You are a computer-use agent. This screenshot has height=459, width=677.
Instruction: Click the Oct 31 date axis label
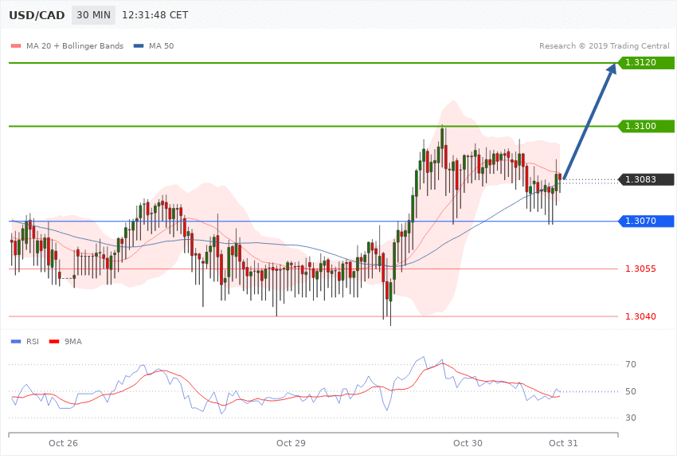click(563, 443)
